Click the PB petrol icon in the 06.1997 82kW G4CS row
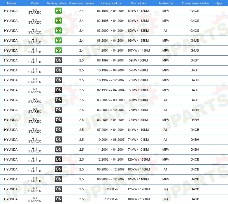 (x=58, y=11)
